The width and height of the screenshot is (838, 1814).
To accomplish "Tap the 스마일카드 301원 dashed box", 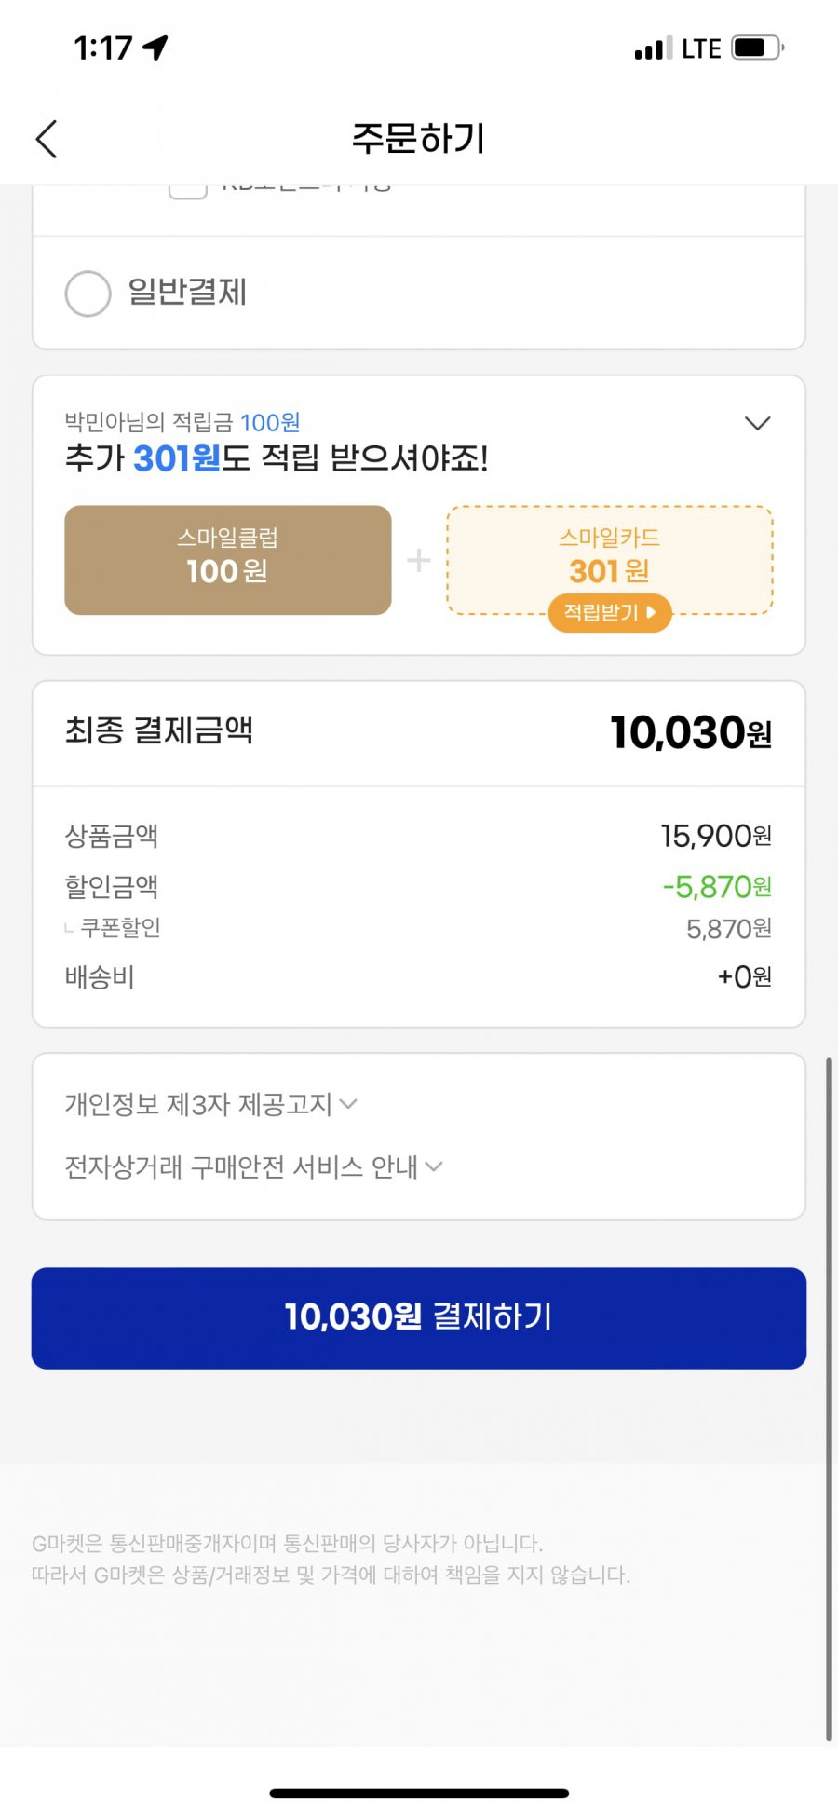I will coord(610,560).
